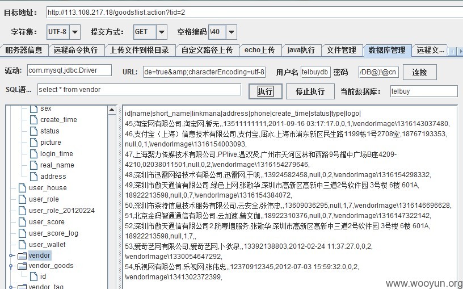Click the file icon beside real_name
The image size is (463, 289).
pos(34,165)
